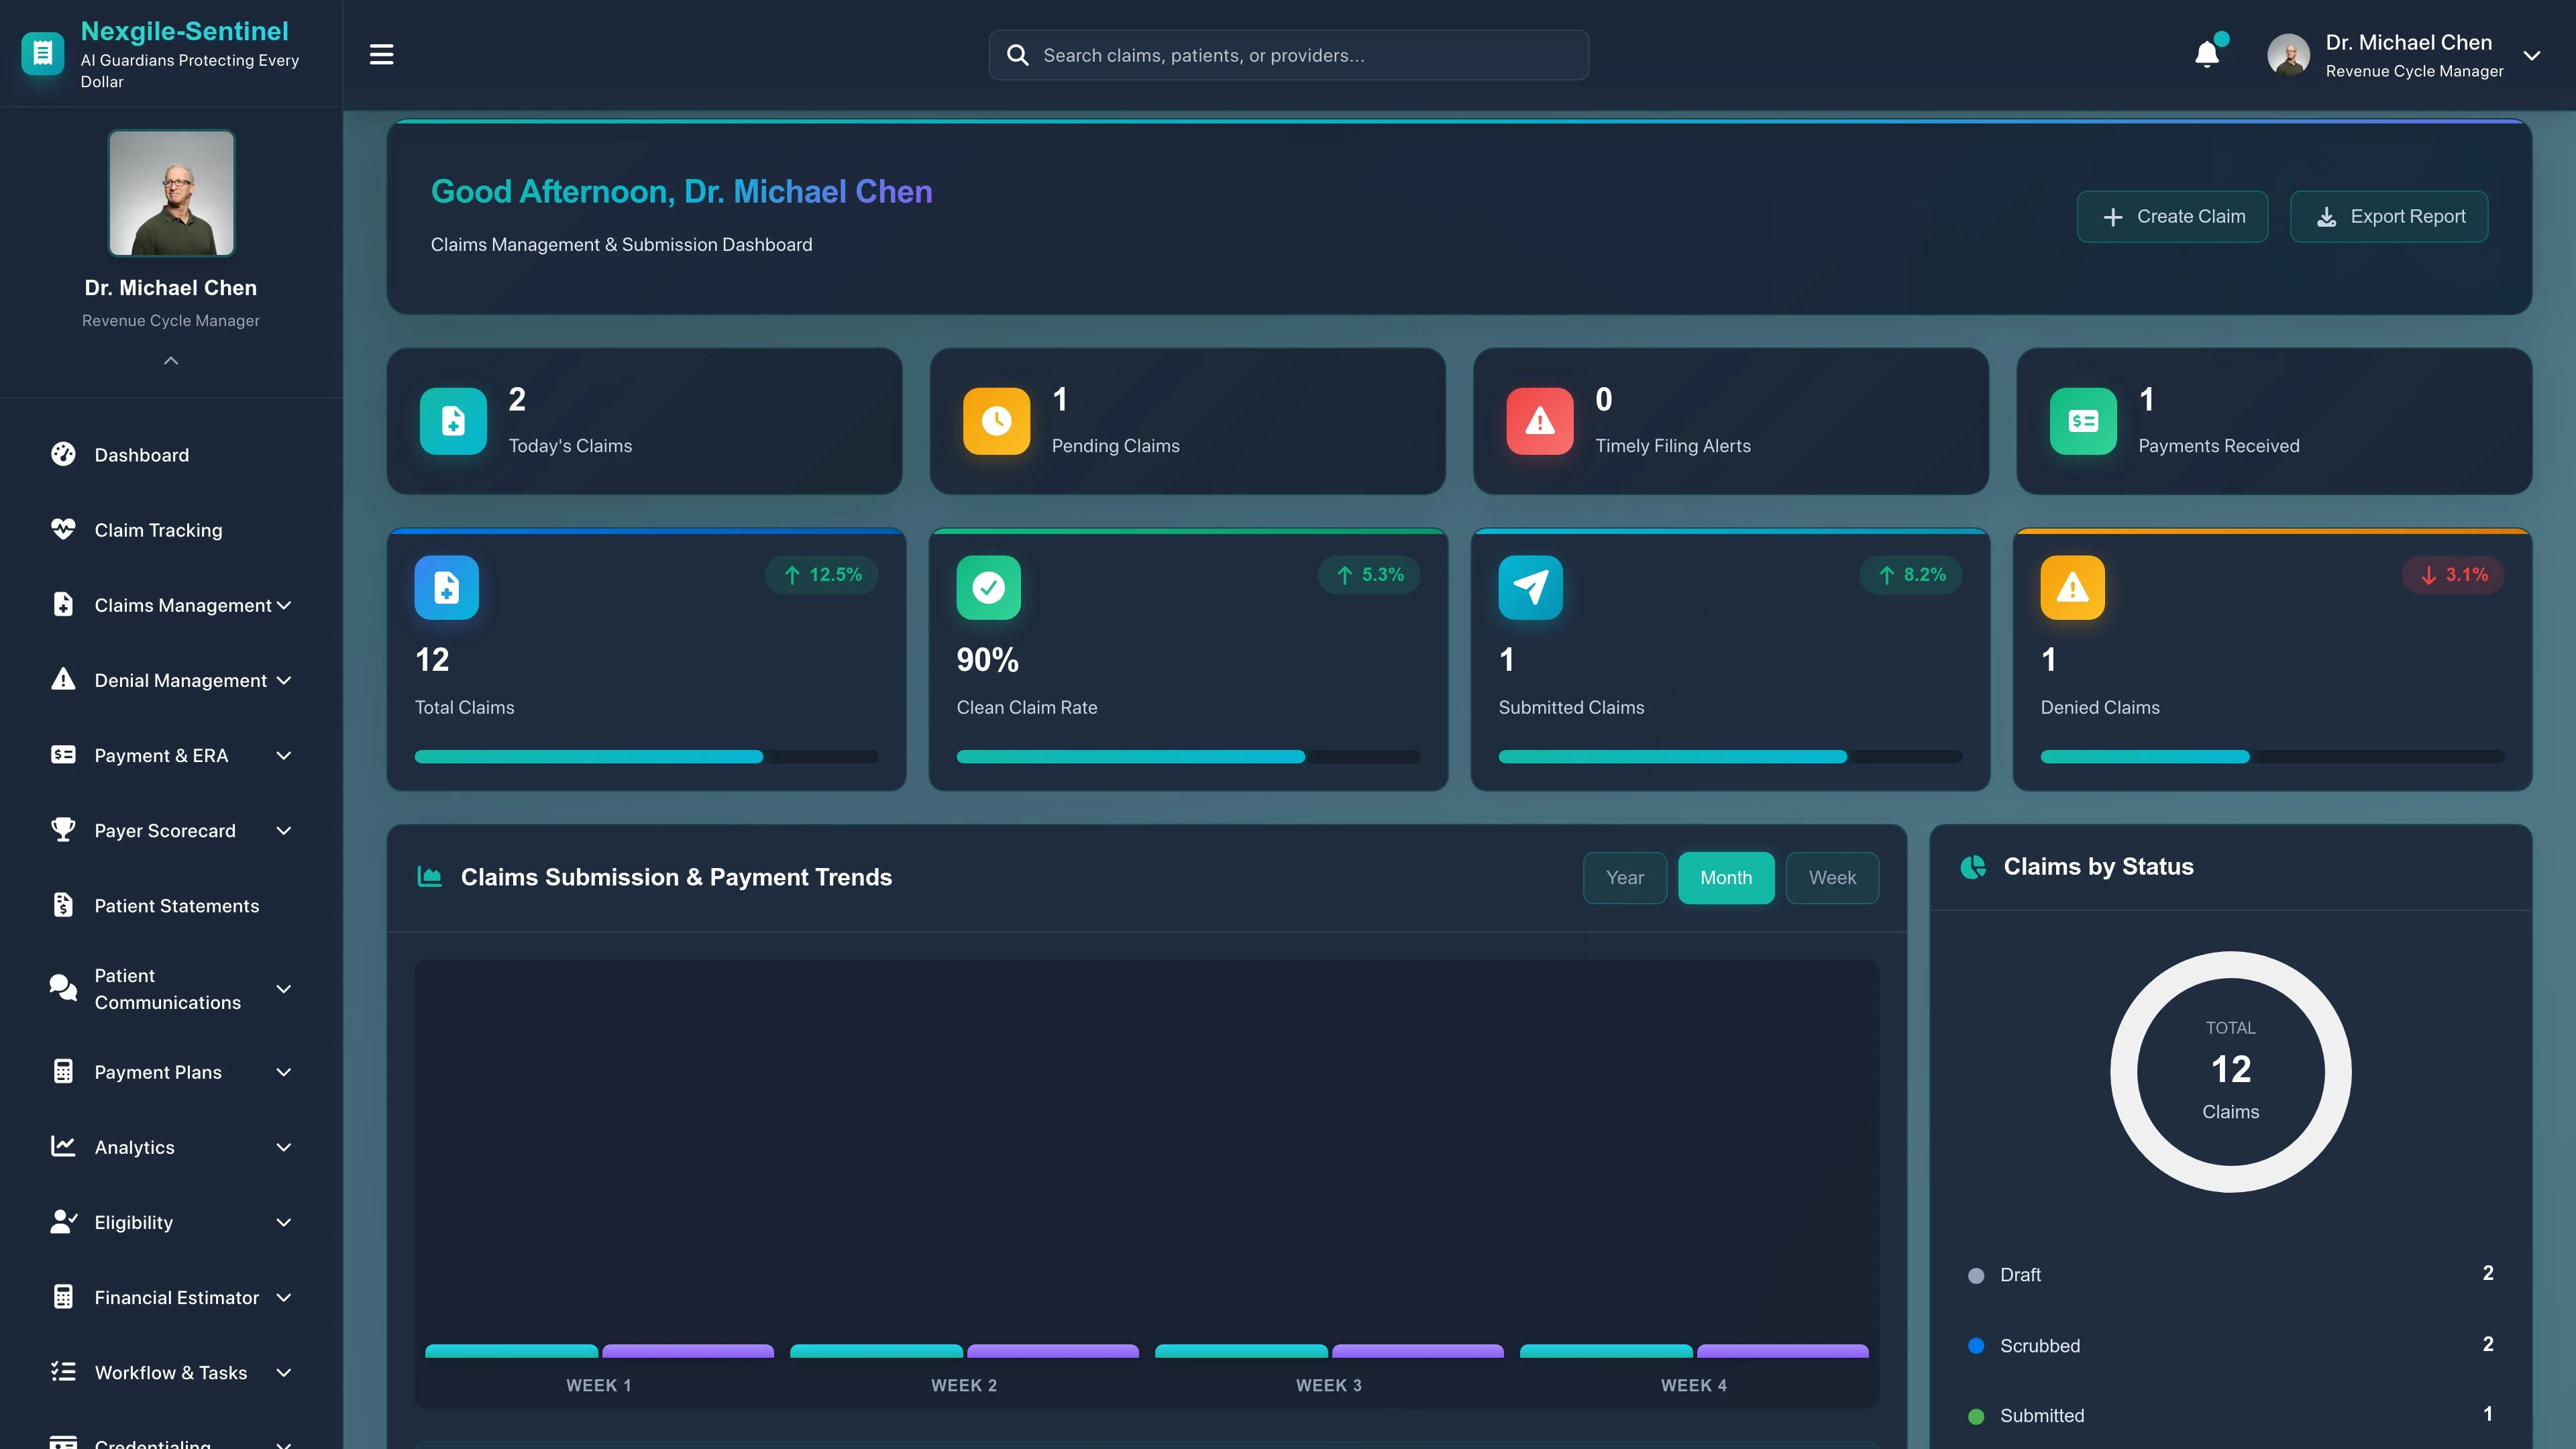The height and width of the screenshot is (1449, 2576).
Task: Select Claim Tracking in the sidebar
Action: coord(158,530)
